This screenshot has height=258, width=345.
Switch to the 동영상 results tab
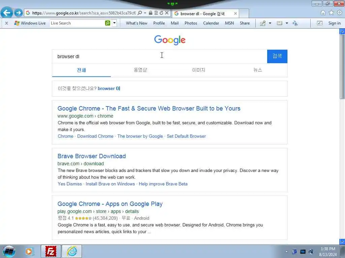point(140,70)
